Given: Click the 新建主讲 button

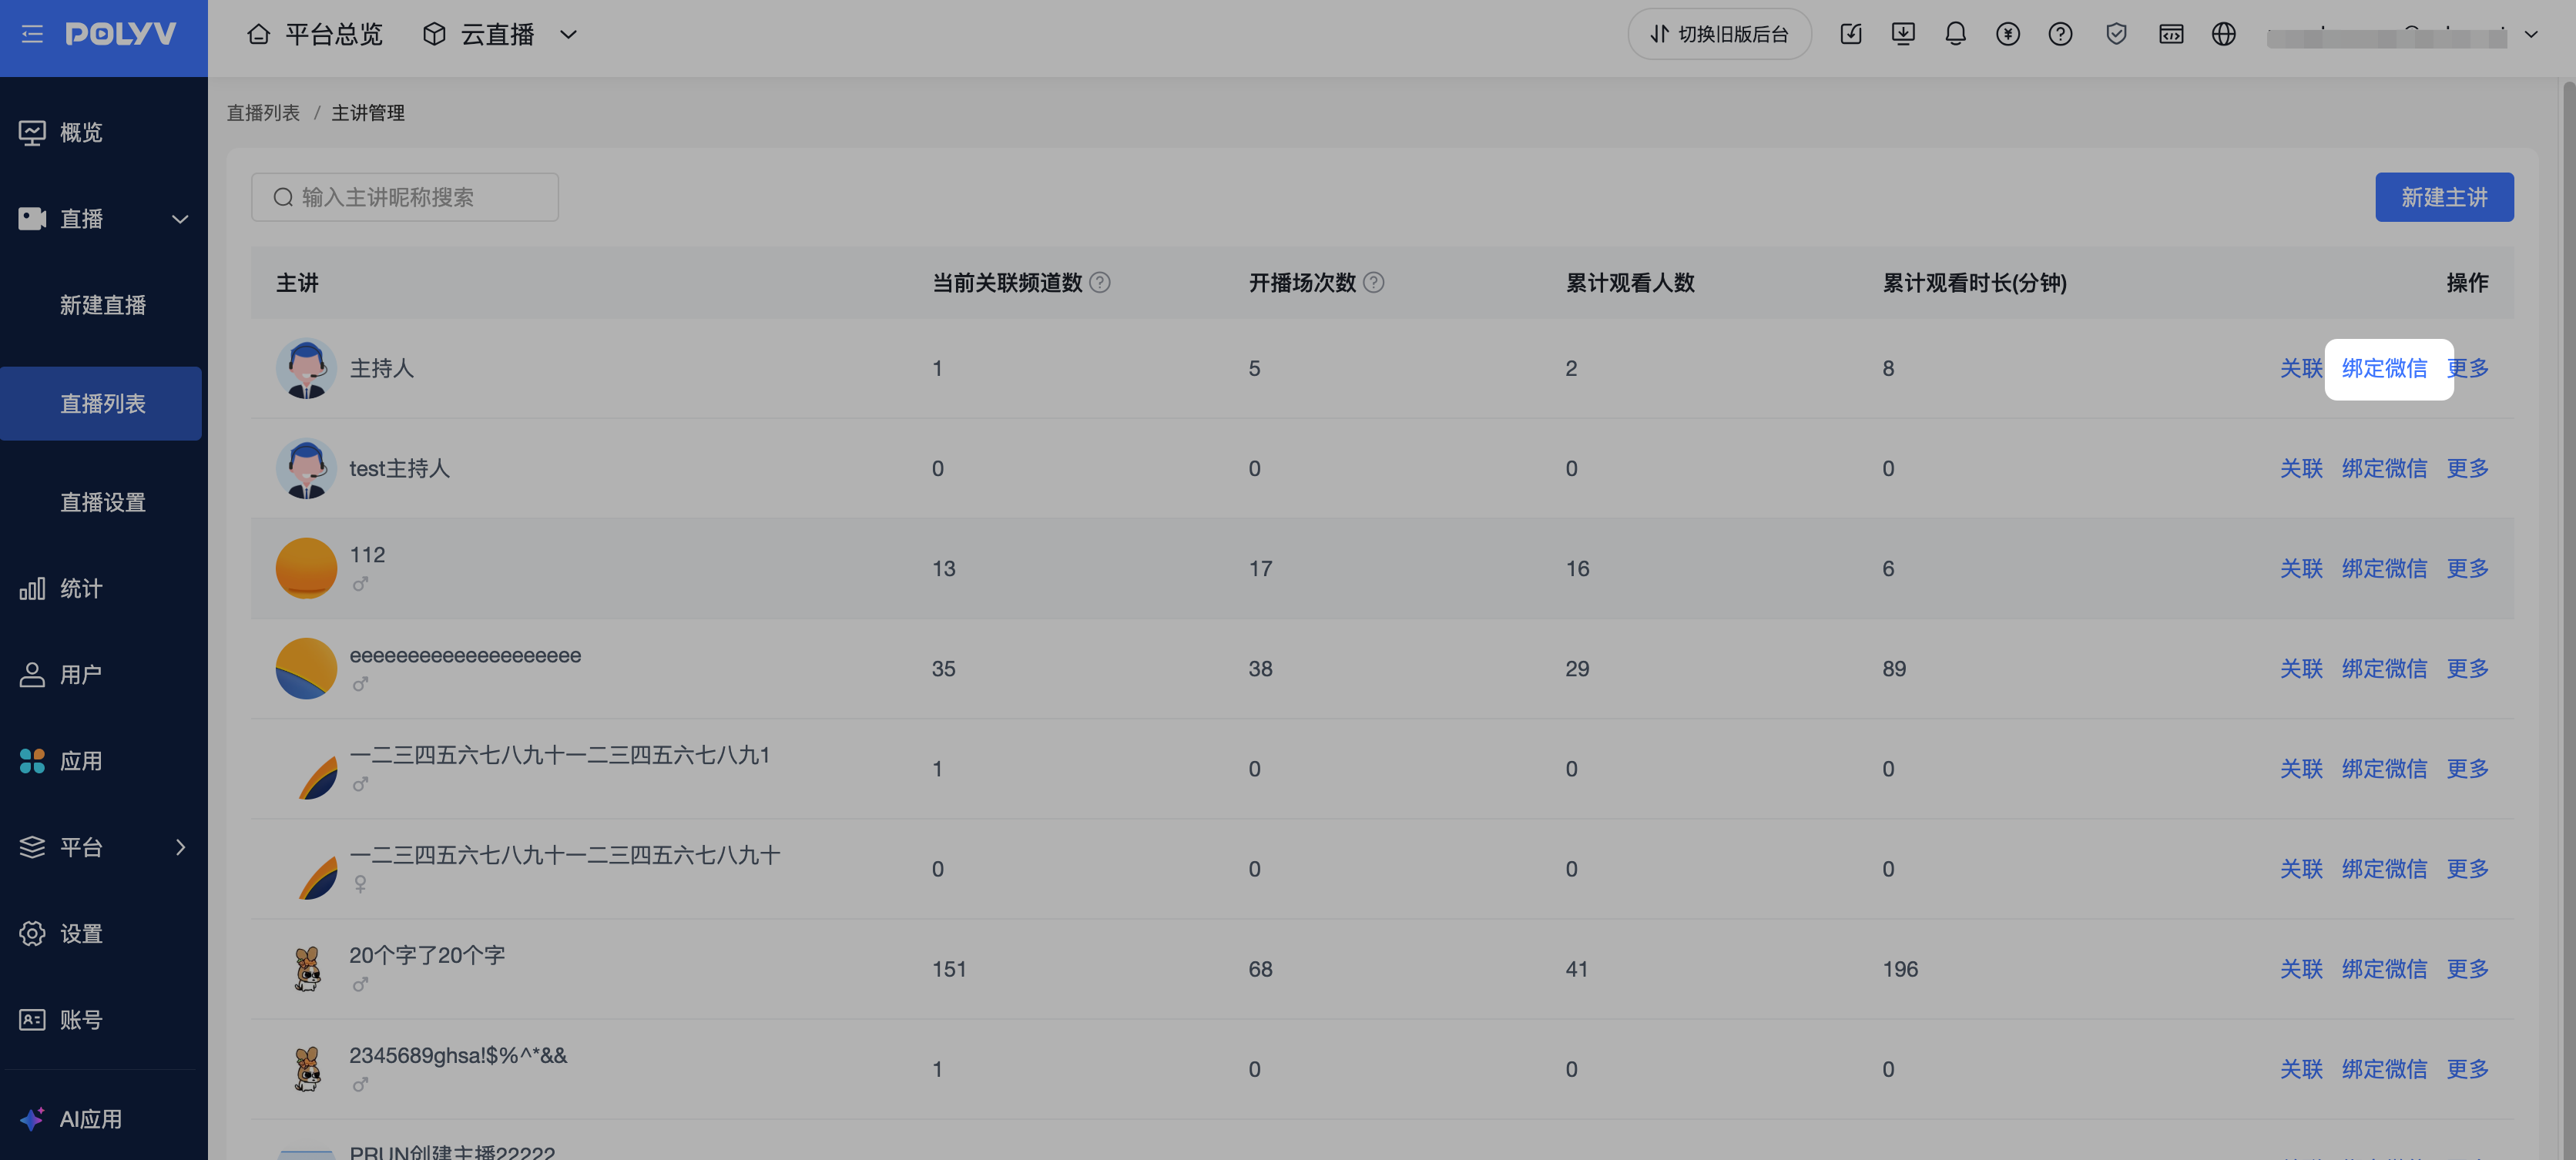Looking at the screenshot, I should [x=2444, y=197].
